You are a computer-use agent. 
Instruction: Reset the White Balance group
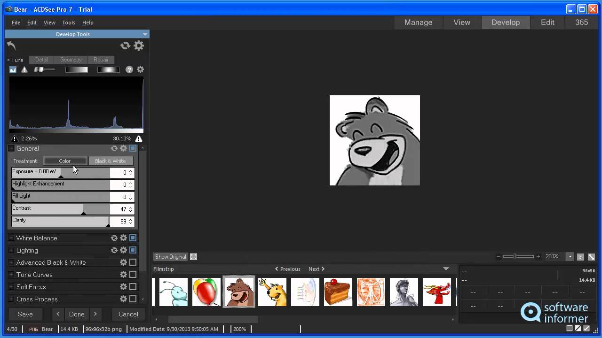114,238
